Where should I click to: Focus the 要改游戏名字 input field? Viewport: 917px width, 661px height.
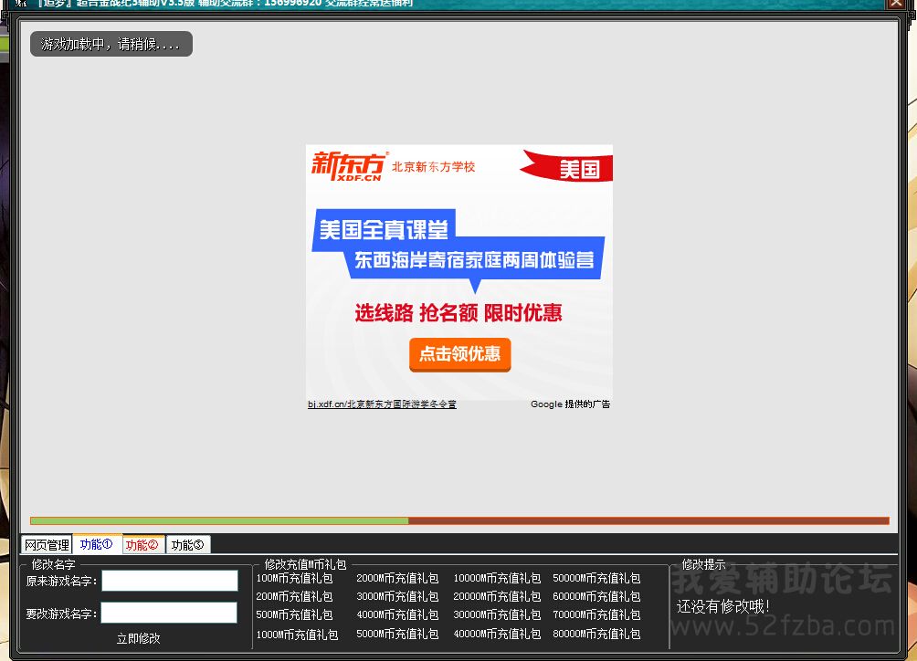pyautogui.click(x=169, y=613)
